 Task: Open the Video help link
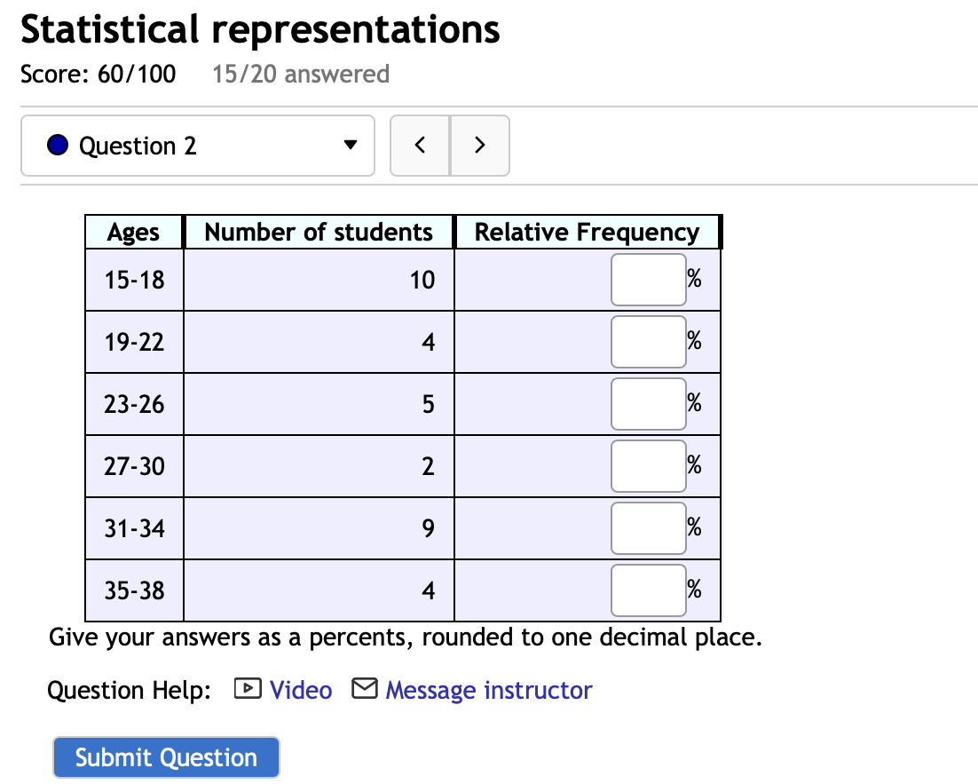coord(302,689)
